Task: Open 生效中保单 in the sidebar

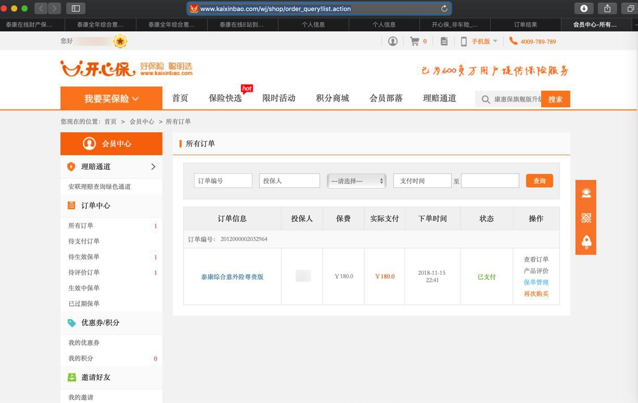Action: coord(84,288)
